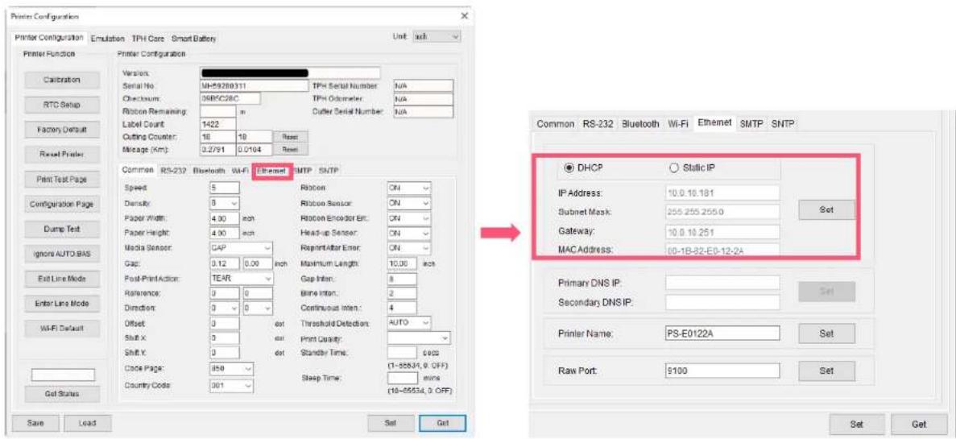Screen dimensions: 956x439
Task: Click the Label Count field showing 1422
Action: tap(217, 123)
